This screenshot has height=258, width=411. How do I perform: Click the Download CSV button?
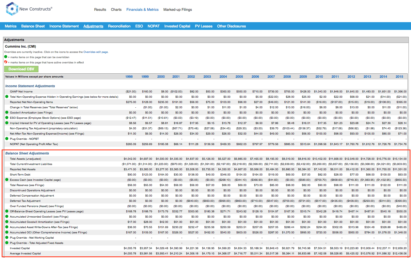21,69
